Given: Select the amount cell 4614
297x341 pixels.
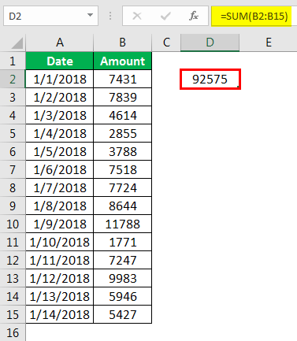Looking at the screenshot, I should (x=123, y=115).
